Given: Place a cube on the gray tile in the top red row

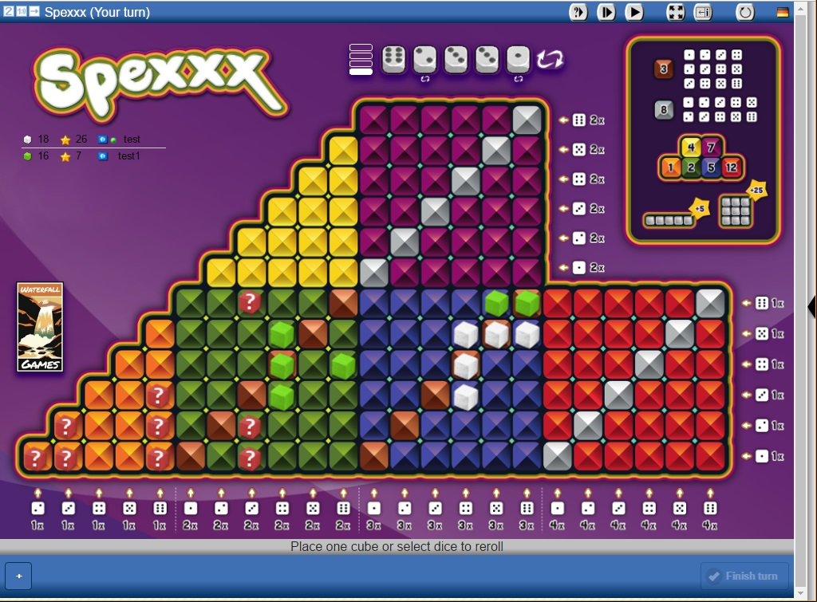Looking at the screenshot, I should (x=710, y=303).
